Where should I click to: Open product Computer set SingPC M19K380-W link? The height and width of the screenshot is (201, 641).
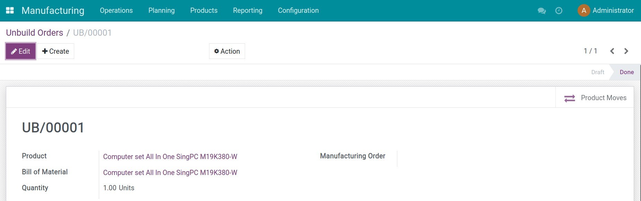pos(170,157)
